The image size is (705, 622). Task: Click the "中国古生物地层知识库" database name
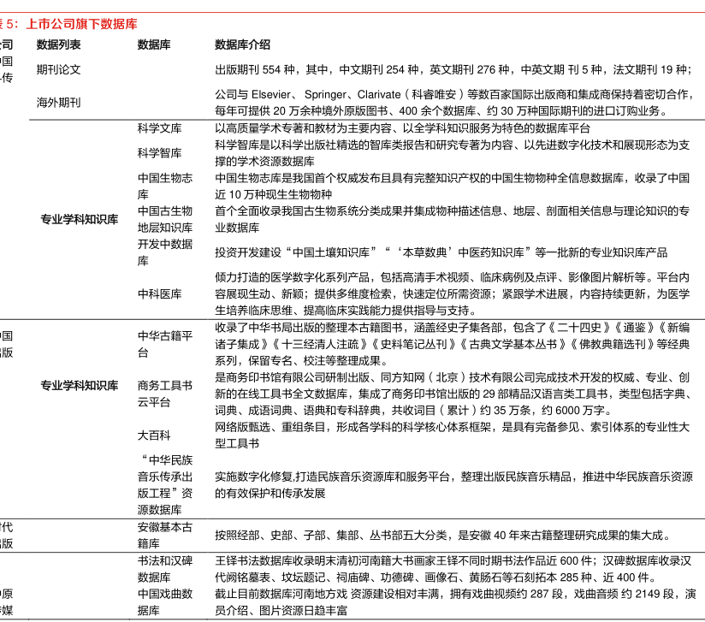[x=165, y=219]
